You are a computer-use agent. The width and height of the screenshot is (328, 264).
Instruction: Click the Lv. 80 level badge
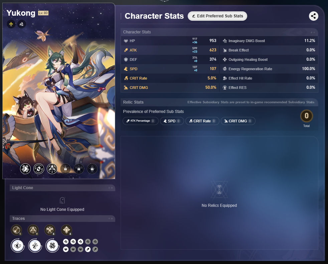click(x=43, y=13)
